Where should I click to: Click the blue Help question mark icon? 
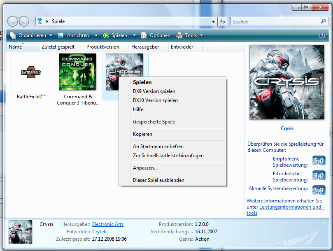click(322, 35)
